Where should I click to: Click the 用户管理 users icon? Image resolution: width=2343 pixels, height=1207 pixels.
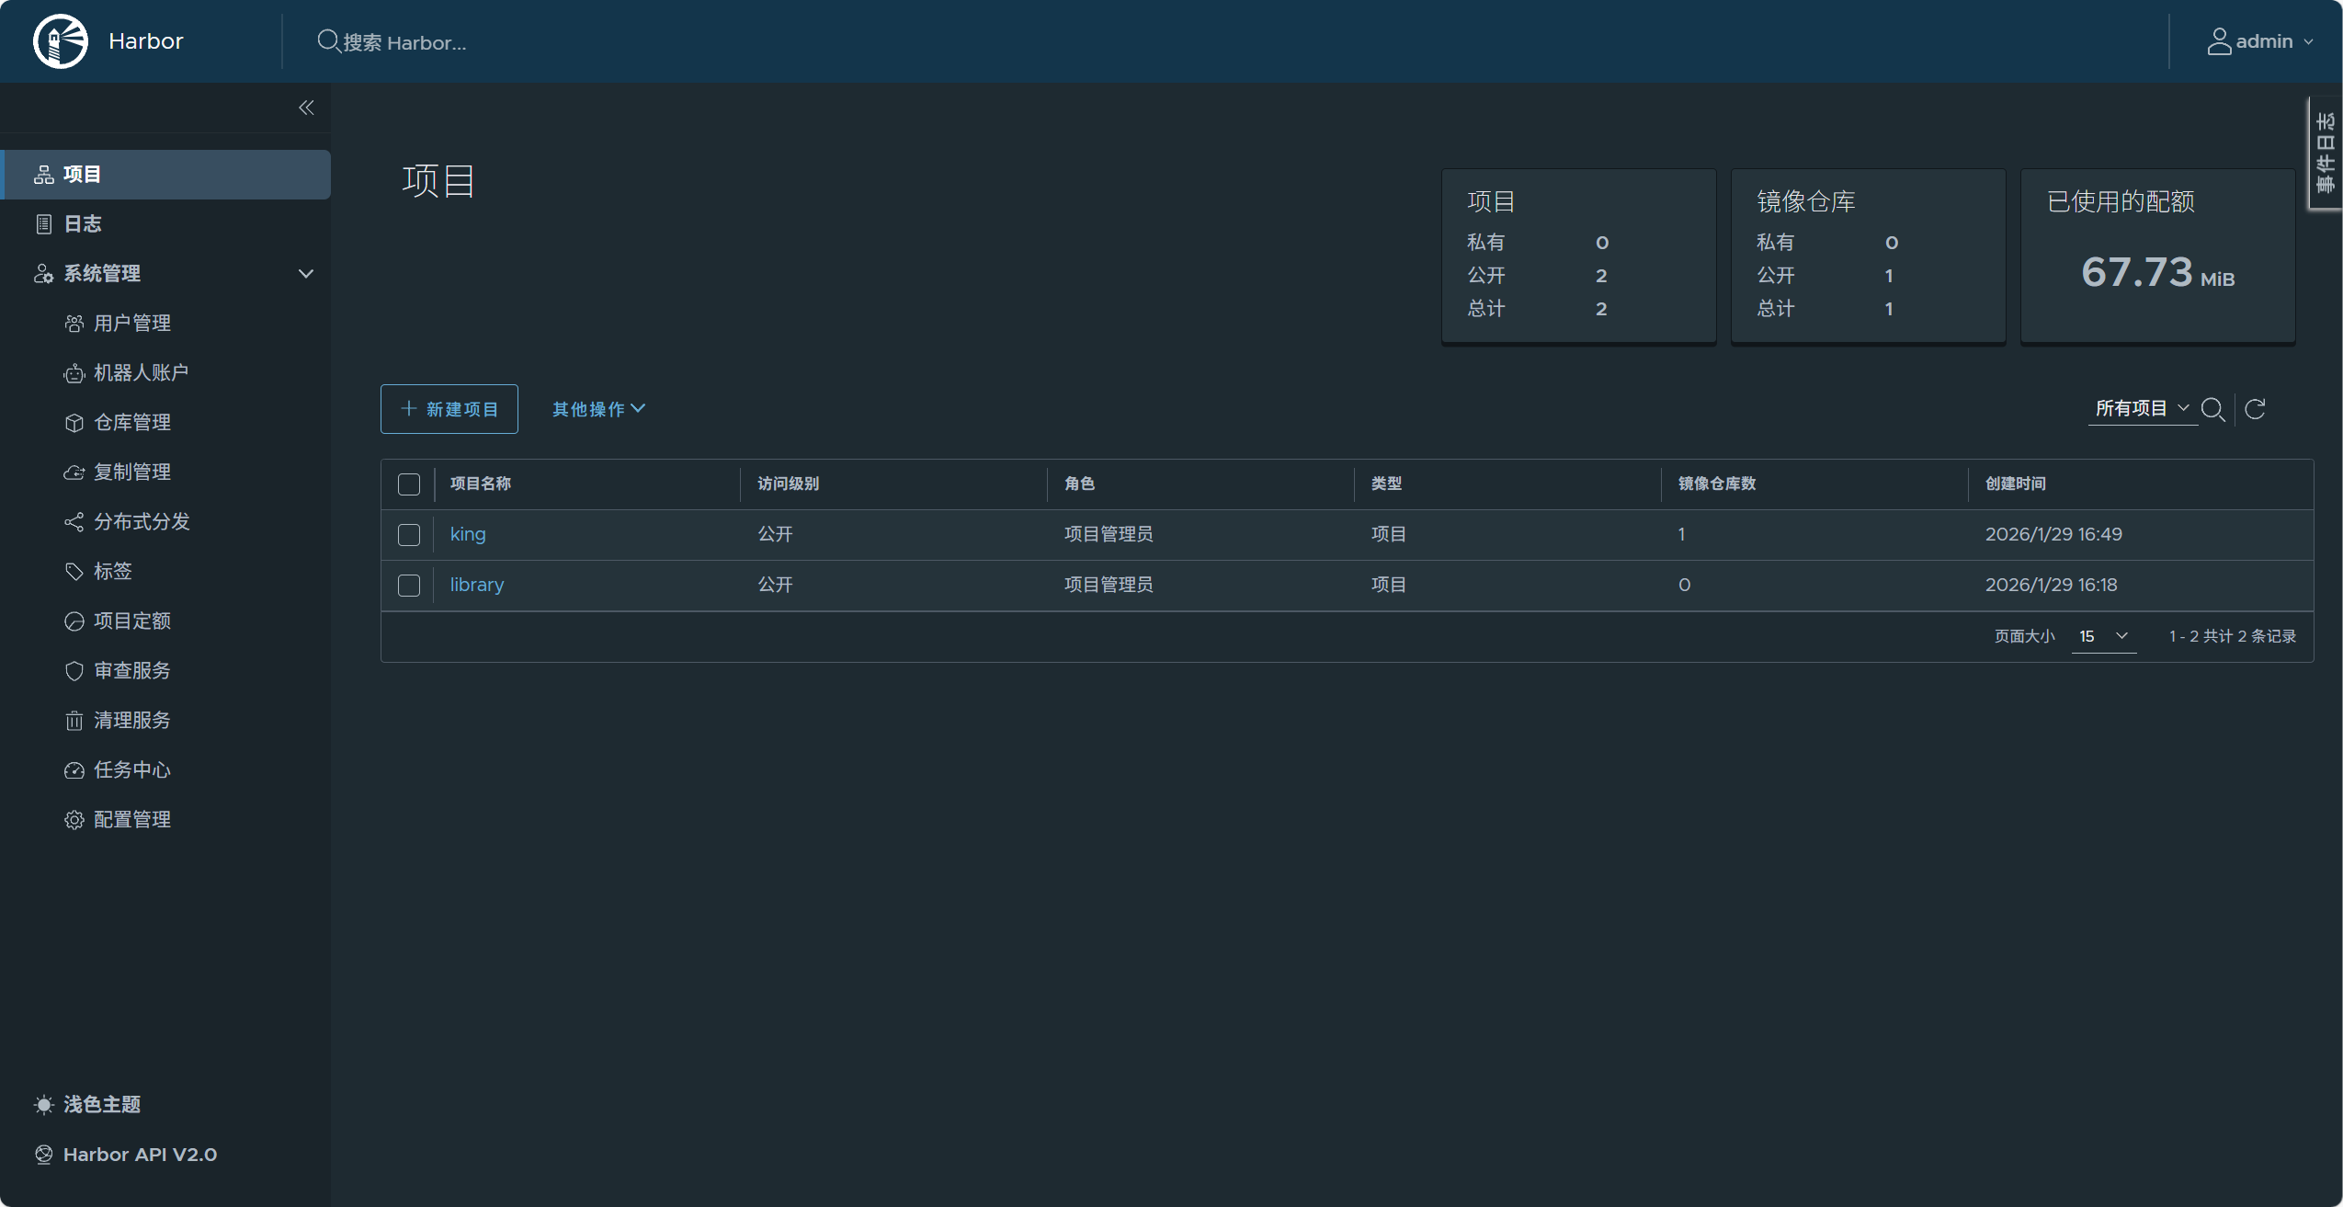74,324
